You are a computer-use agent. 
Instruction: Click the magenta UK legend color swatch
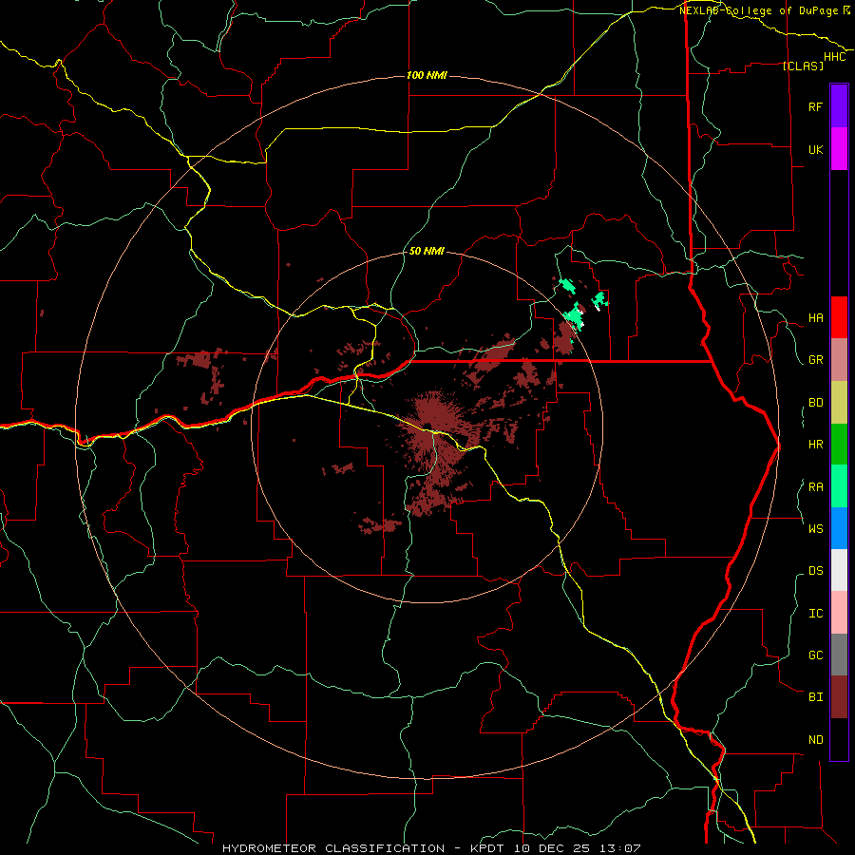point(839,148)
